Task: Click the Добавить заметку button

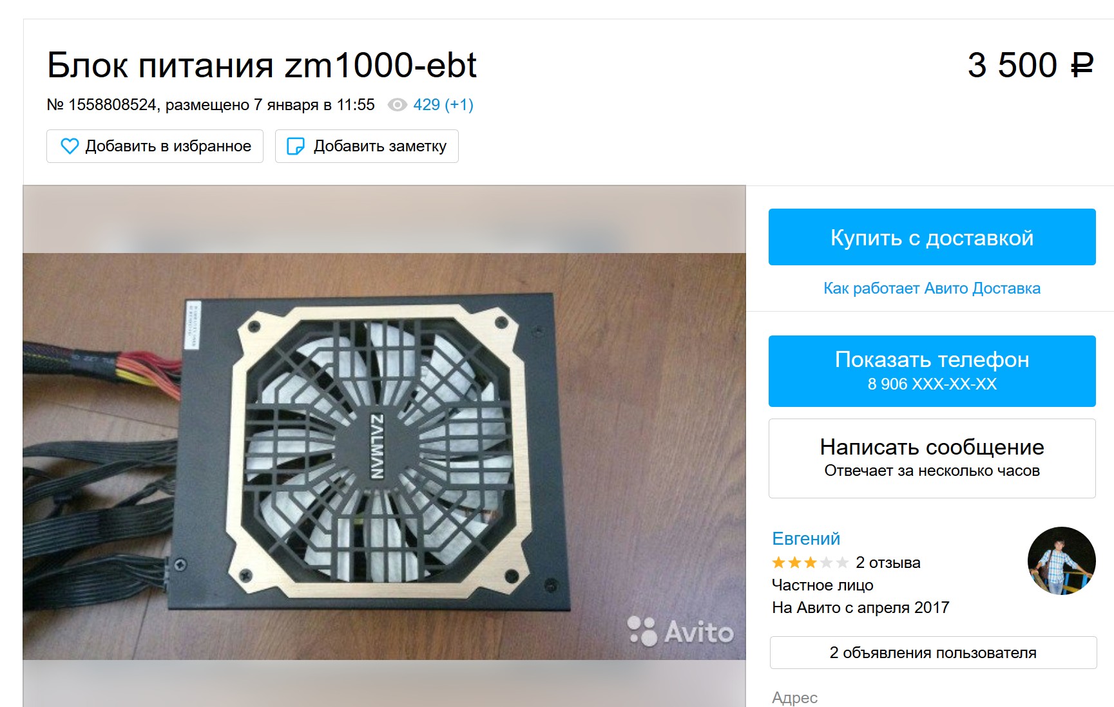Action: (367, 146)
